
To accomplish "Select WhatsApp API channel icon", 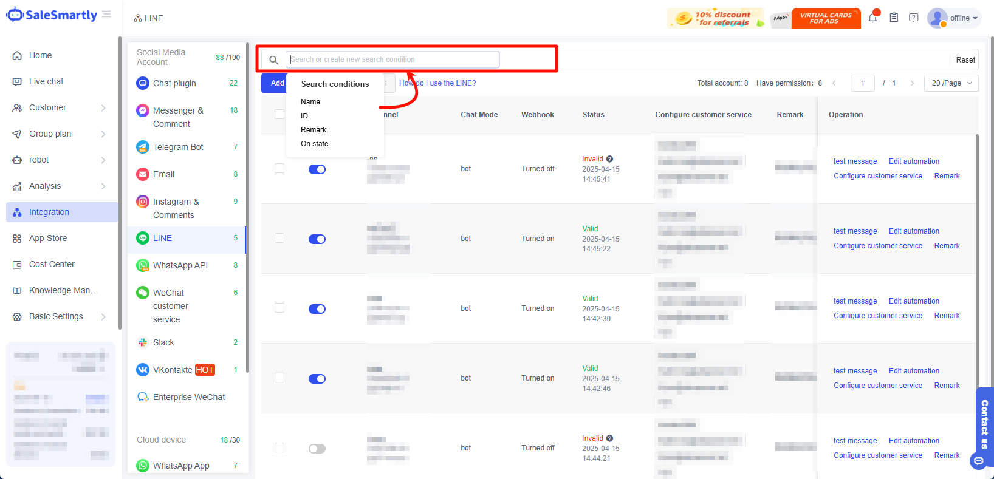I will [143, 265].
